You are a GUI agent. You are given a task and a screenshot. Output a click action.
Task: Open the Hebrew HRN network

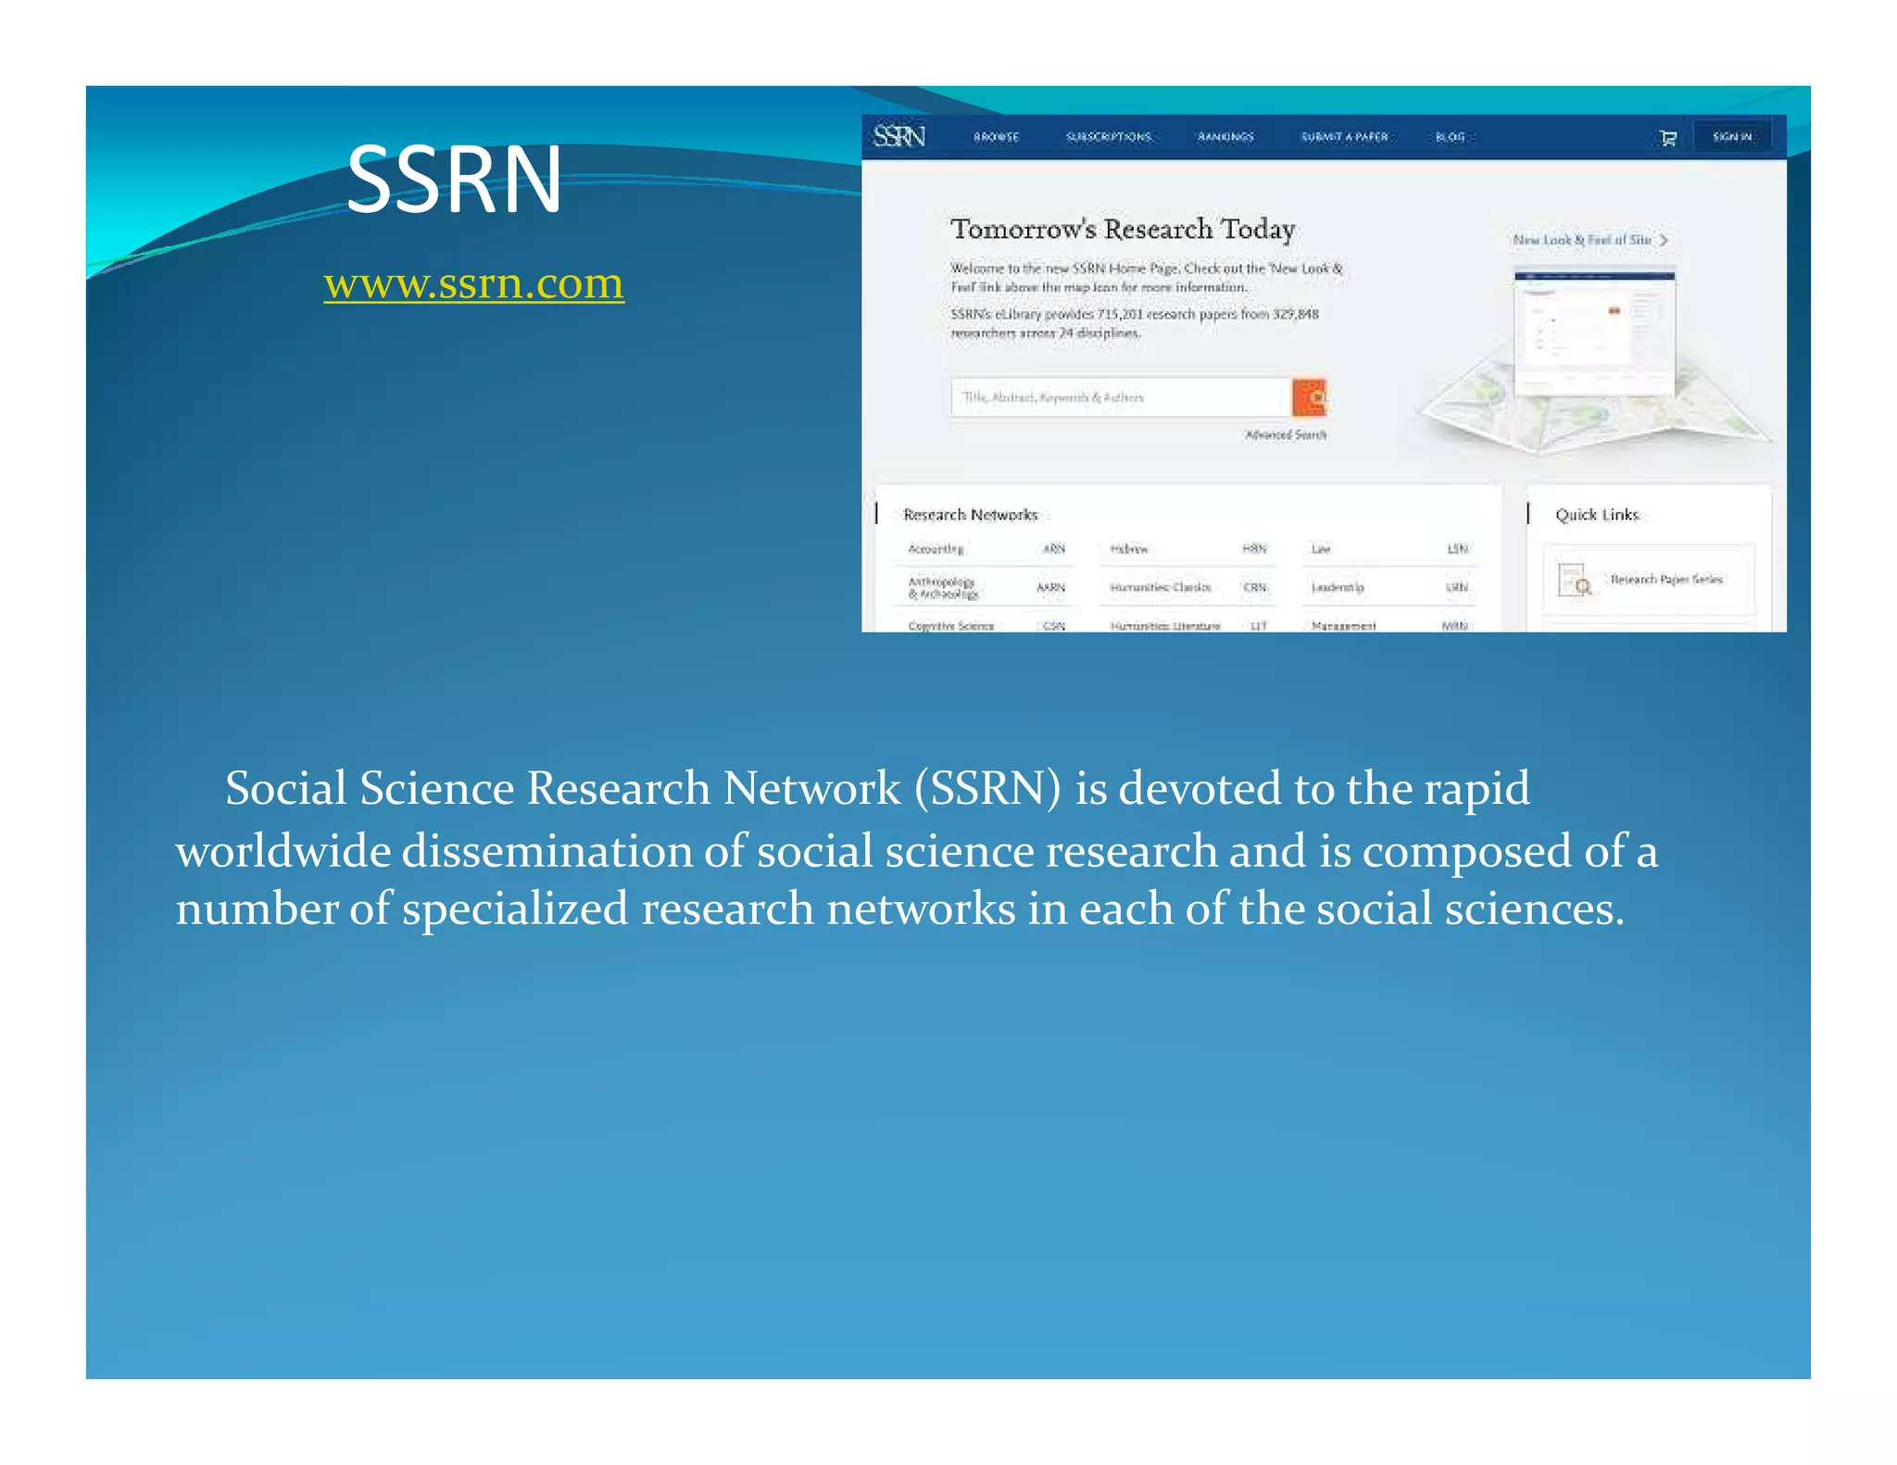click(x=1187, y=549)
